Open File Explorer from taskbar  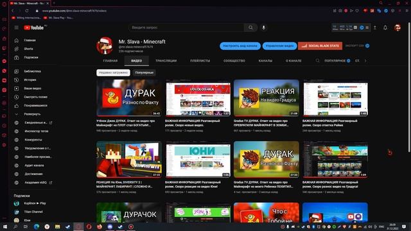tap(57, 227)
